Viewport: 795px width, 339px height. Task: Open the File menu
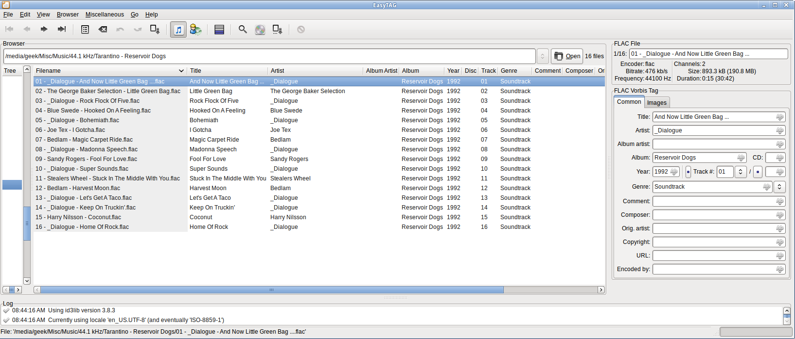pyautogui.click(x=8, y=15)
